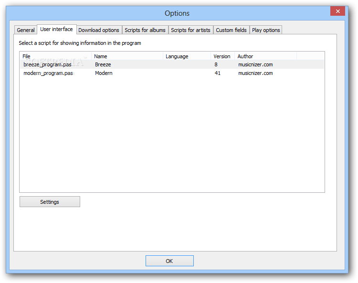Screen dimensions: 358x283
Task: Select the modern_program.pas file row
Action: click(x=172, y=73)
